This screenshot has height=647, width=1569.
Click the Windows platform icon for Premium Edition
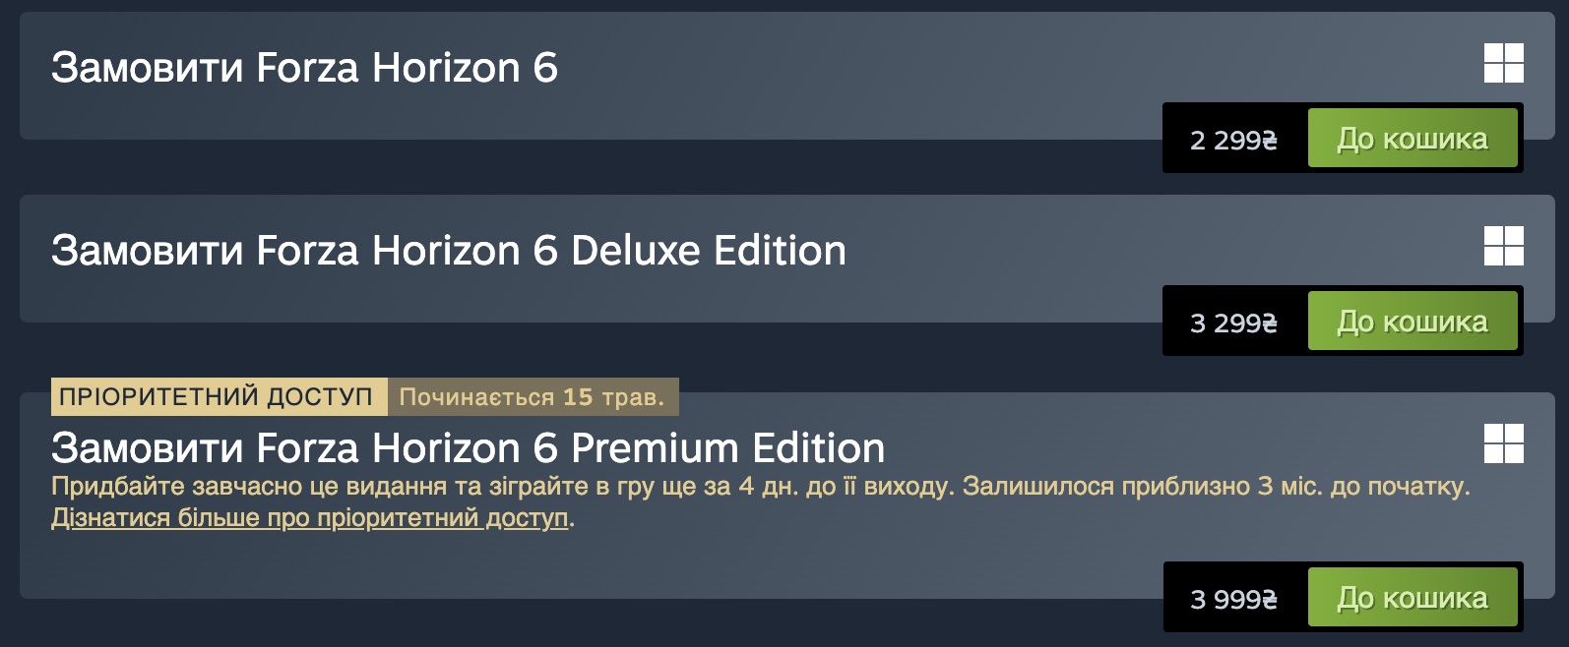(x=1503, y=443)
